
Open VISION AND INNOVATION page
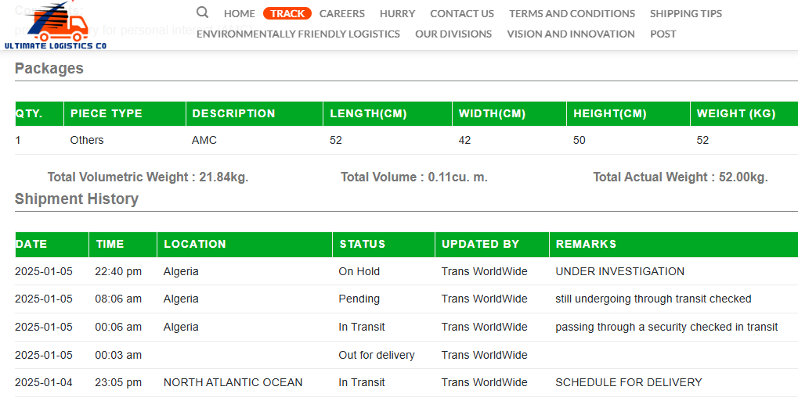(571, 34)
